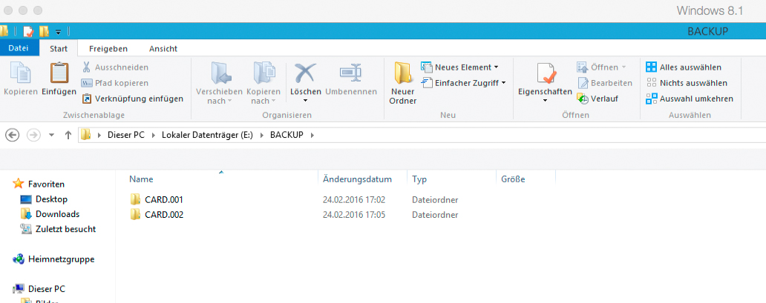Click the Löschen red X icon
Image resolution: width=766 pixels, height=303 pixels.
tap(305, 74)
